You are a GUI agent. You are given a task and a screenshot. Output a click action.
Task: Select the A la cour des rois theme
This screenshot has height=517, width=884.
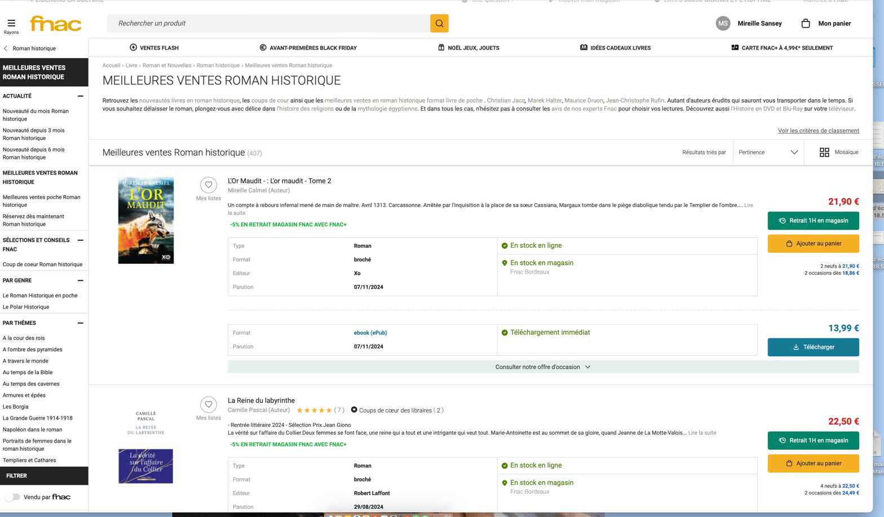click(24, 338)
